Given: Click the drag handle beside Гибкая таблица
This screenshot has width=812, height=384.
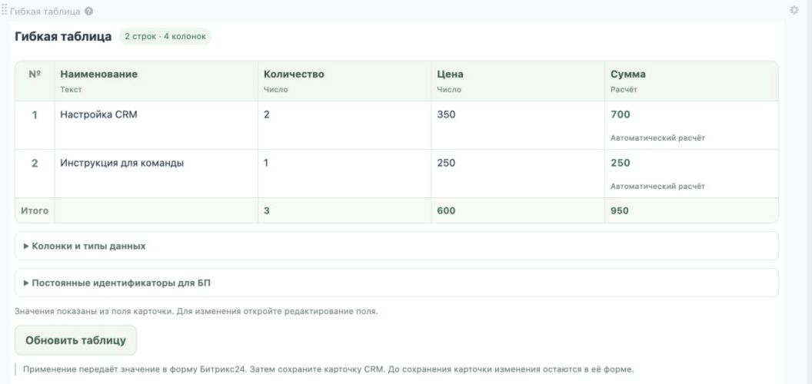Looking at the screenshot, I should [4, 11].
